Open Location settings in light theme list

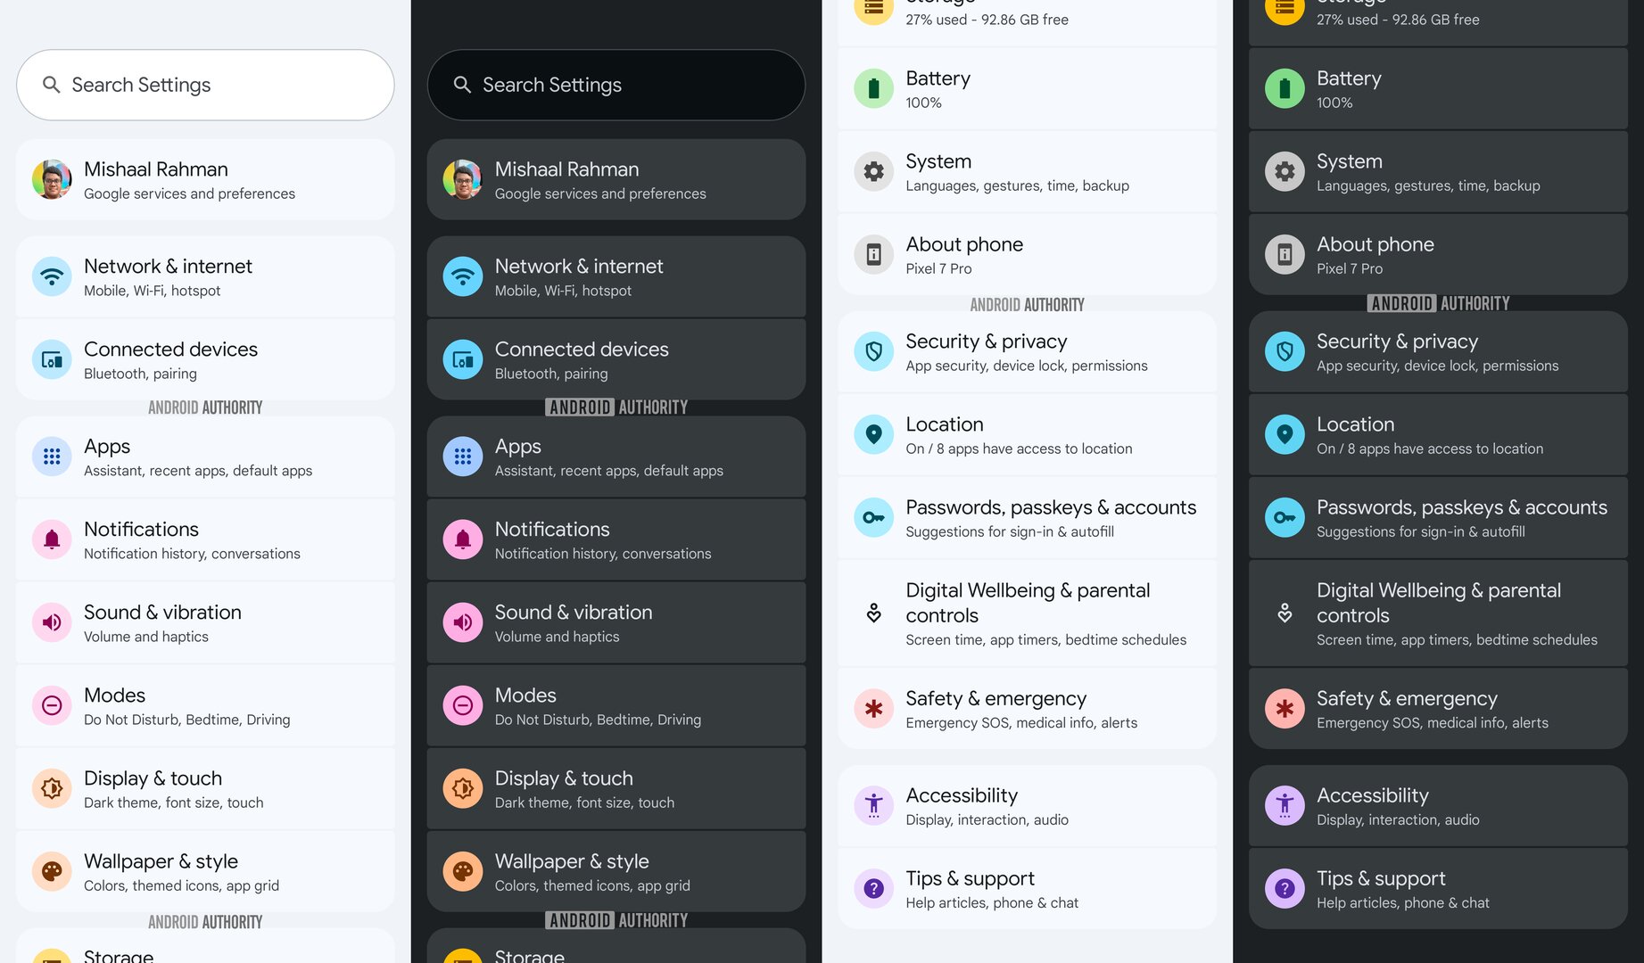[x=1028, y=434]
